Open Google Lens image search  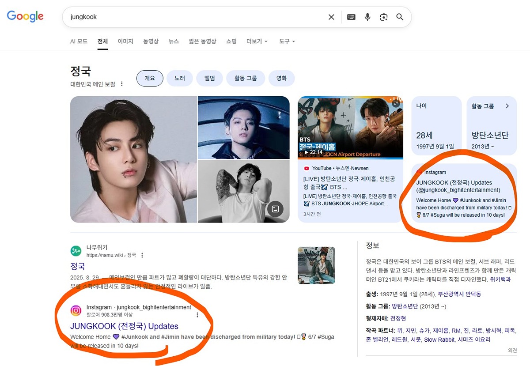click(x=383, y=17)
